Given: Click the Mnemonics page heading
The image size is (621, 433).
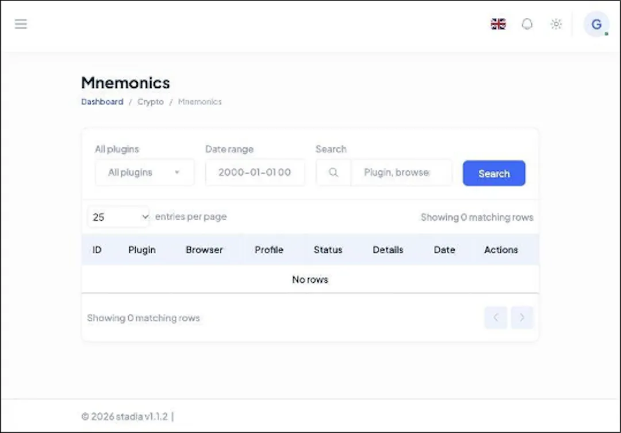Looking at the screenshot, I should (125, 83).
